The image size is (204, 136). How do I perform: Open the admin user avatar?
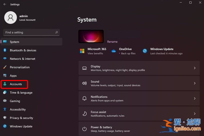click(x=11, y=18)
